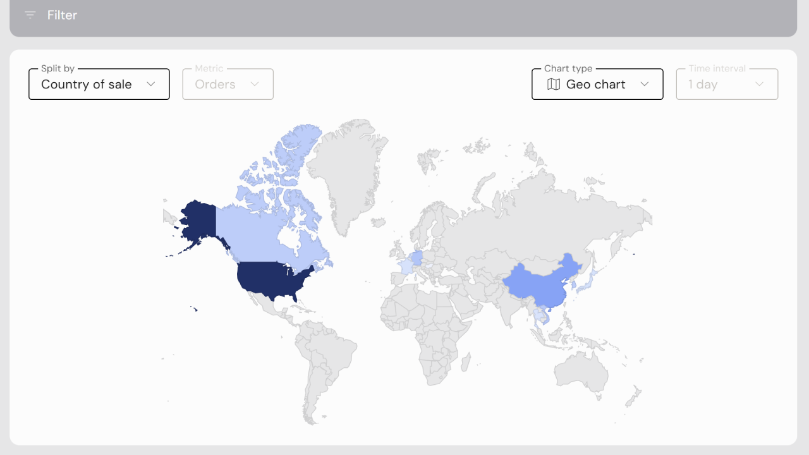Select Greenland on the map
This screenshot has height=455, width=809.
[348, 171]
